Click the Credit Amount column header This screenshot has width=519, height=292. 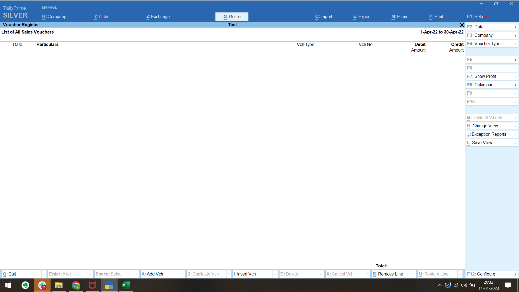pyautogui.click(x=456, y=47)
